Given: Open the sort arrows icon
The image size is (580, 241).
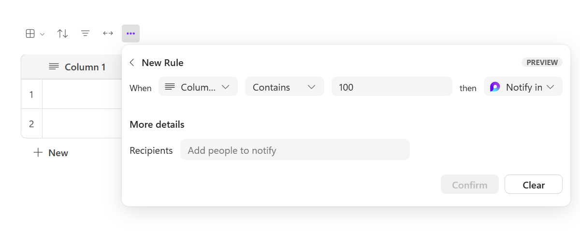Looking at the screenshot, I should (62, 33).
